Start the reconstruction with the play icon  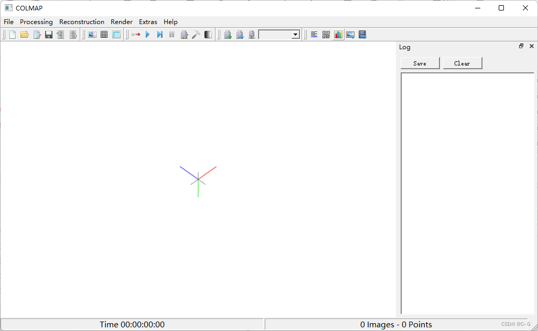[147, 34]
